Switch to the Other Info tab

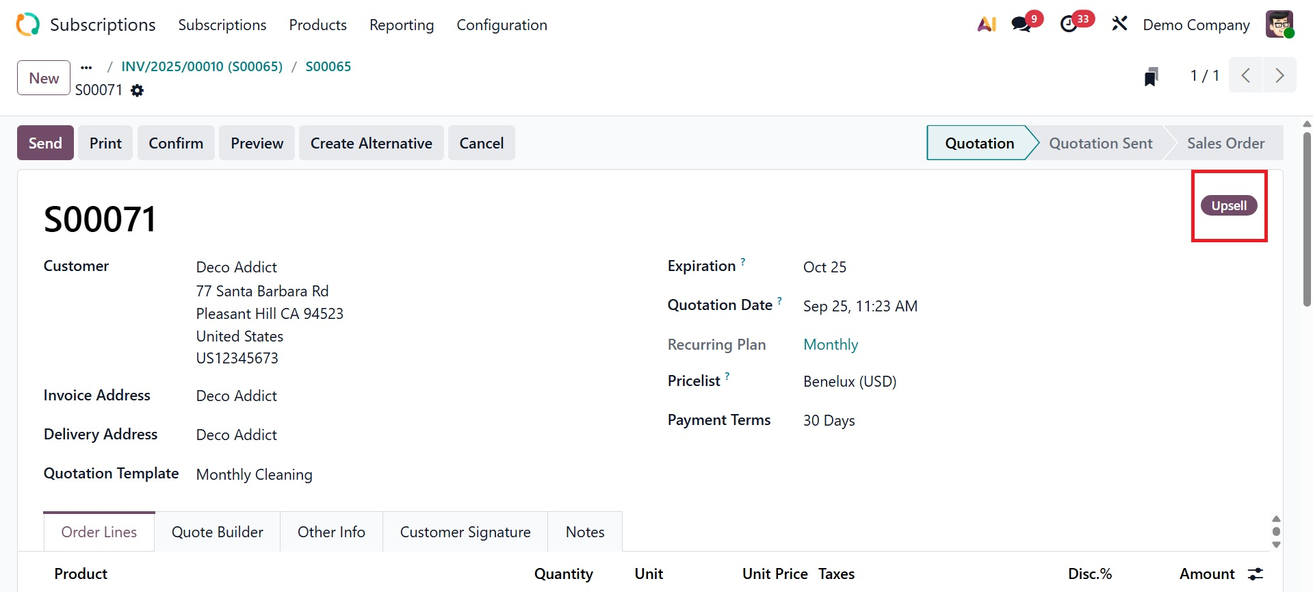click(x=331, y=532)
